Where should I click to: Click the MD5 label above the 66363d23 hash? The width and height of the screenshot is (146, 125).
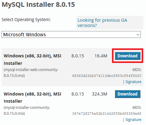(x=137, y=70)
